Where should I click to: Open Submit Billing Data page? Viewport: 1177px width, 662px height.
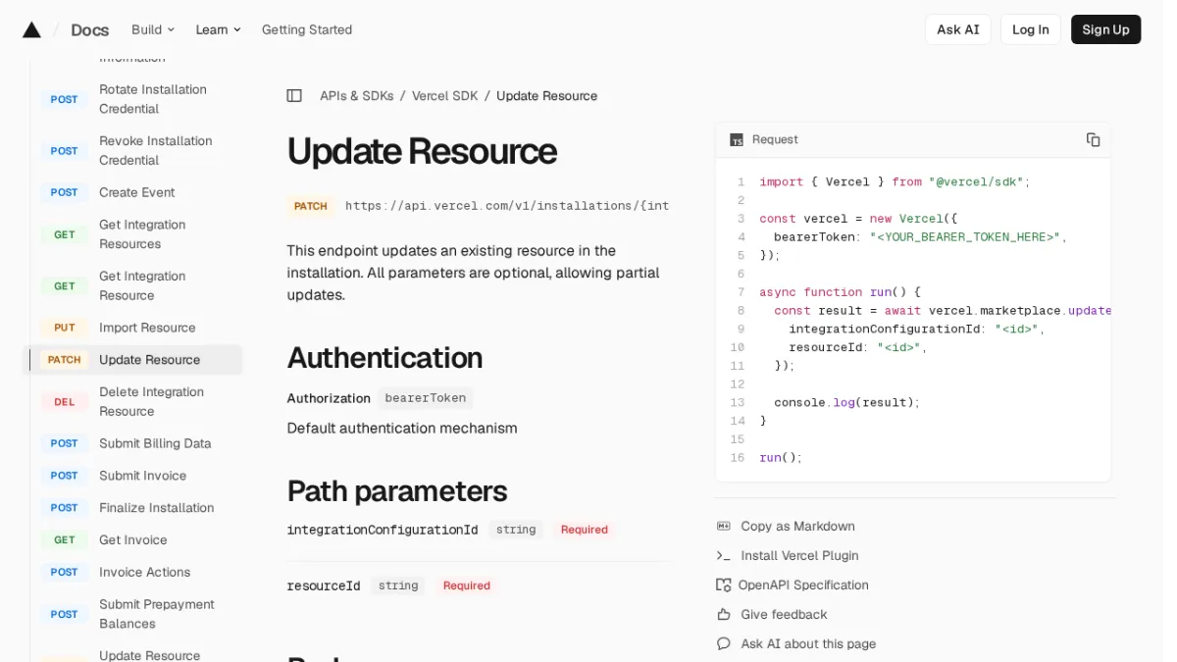tap(155, 443)
